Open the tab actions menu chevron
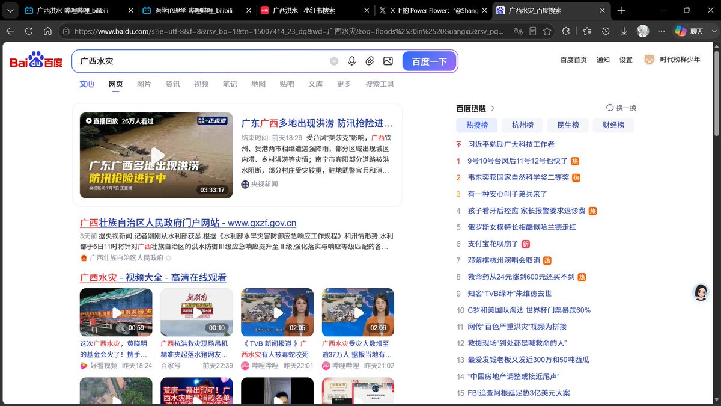Viewport: 721px width, 406px height. 10,10
